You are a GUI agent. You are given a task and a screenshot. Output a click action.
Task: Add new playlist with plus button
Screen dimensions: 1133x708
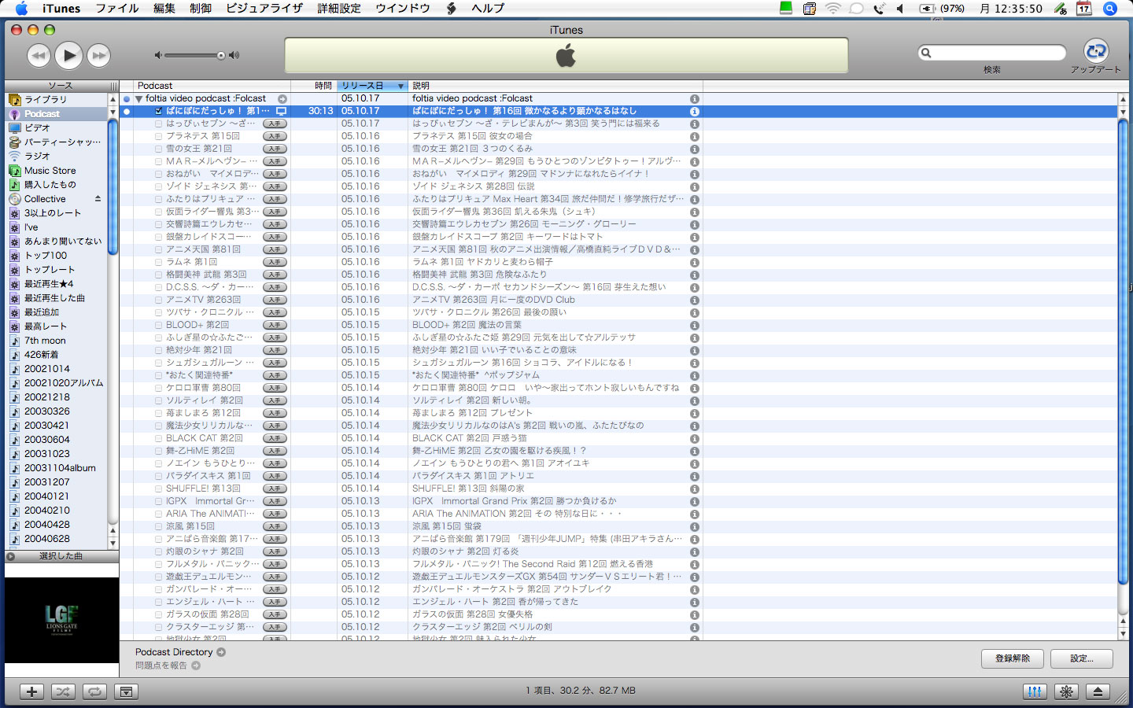tap(31, 691)
